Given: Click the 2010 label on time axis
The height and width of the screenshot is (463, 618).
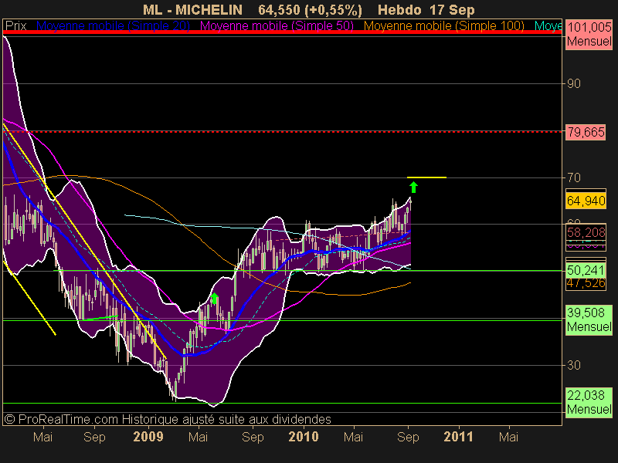Looking at the screenshot, I should 304,437.
